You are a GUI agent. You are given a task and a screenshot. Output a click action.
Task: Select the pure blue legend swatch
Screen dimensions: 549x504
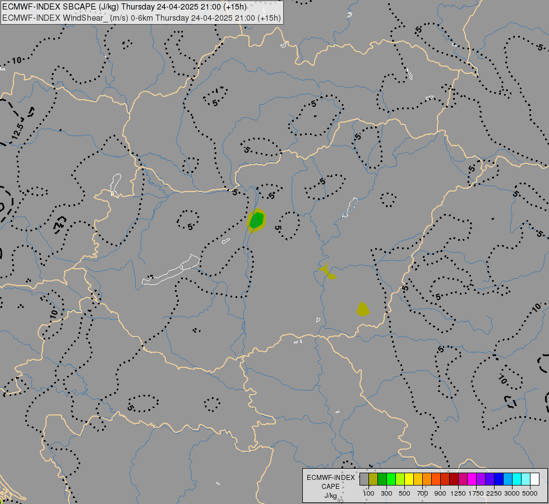(x=499, y=479)
